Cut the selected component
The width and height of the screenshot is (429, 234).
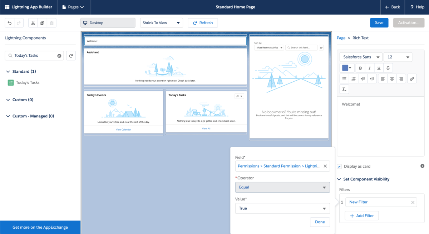pos(33,23)
